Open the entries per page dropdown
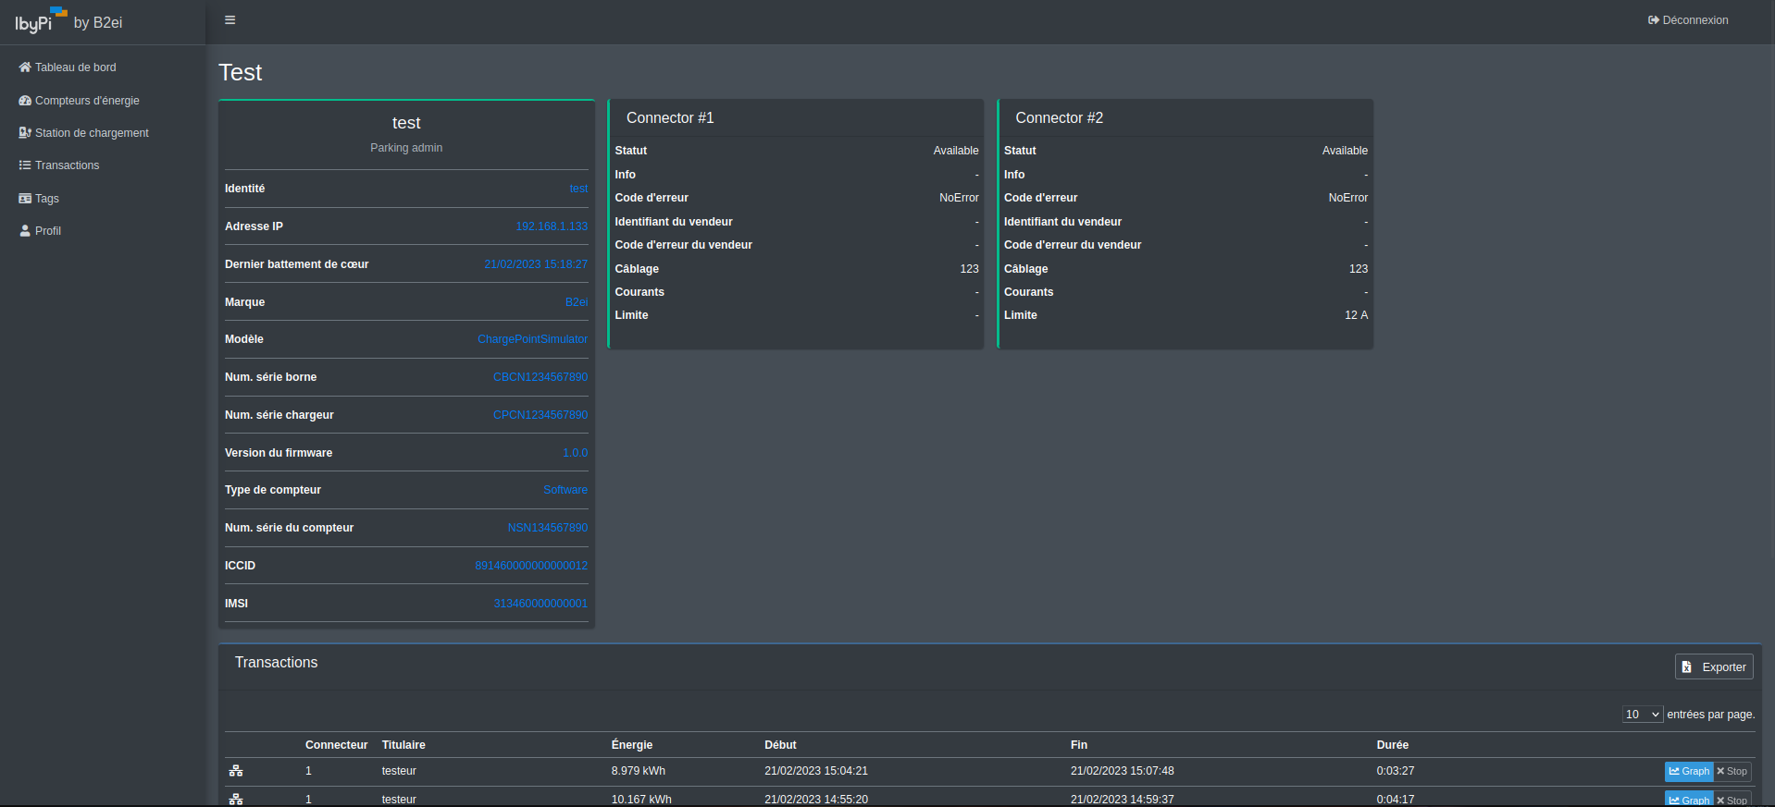 (1643, 715)
